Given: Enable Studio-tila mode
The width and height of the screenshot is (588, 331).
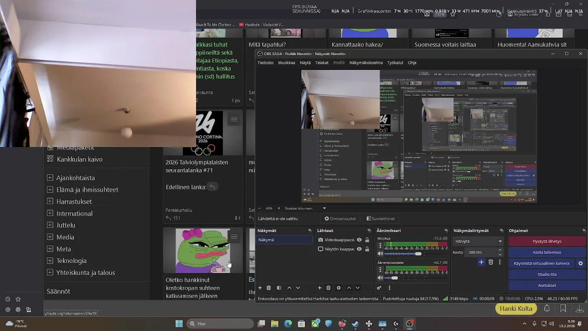Looking at the screenshot, I should point(547,274).
